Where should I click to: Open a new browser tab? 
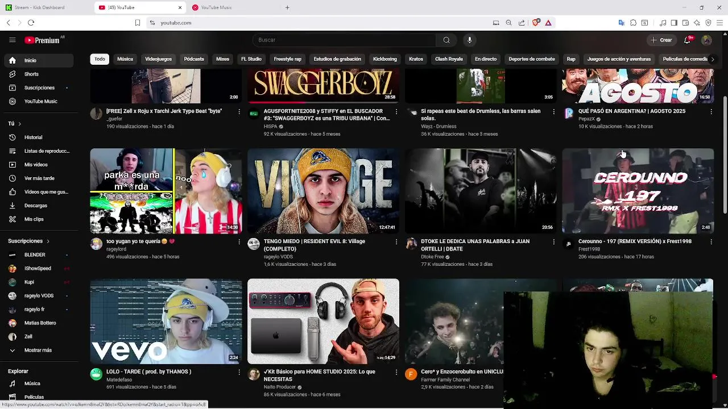pyautogui.click(x=287, y=7)
